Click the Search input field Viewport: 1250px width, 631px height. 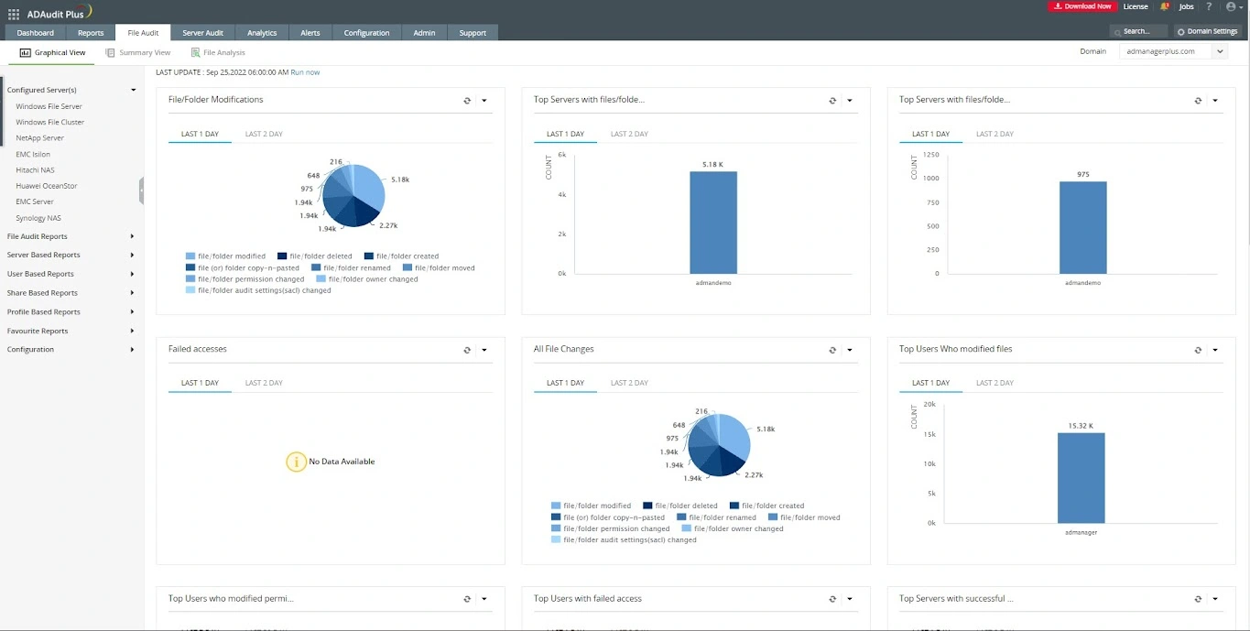point(1140,31)
